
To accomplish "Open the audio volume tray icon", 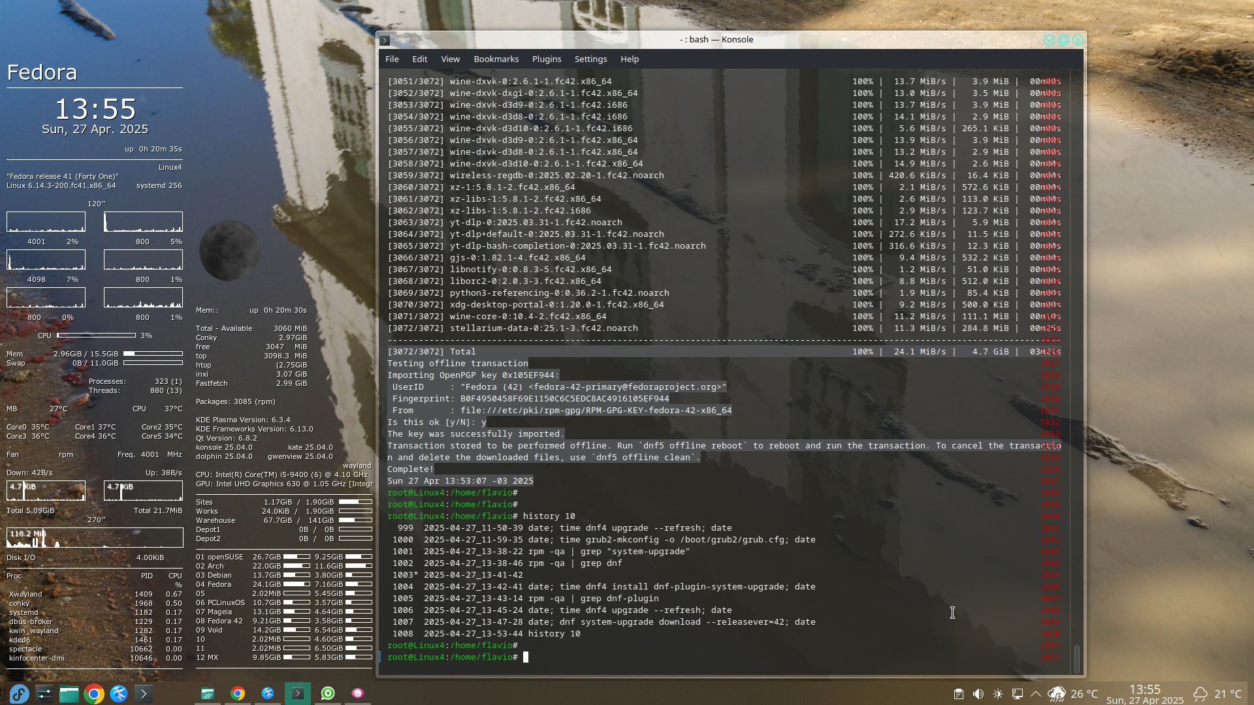I will [978, 694].
